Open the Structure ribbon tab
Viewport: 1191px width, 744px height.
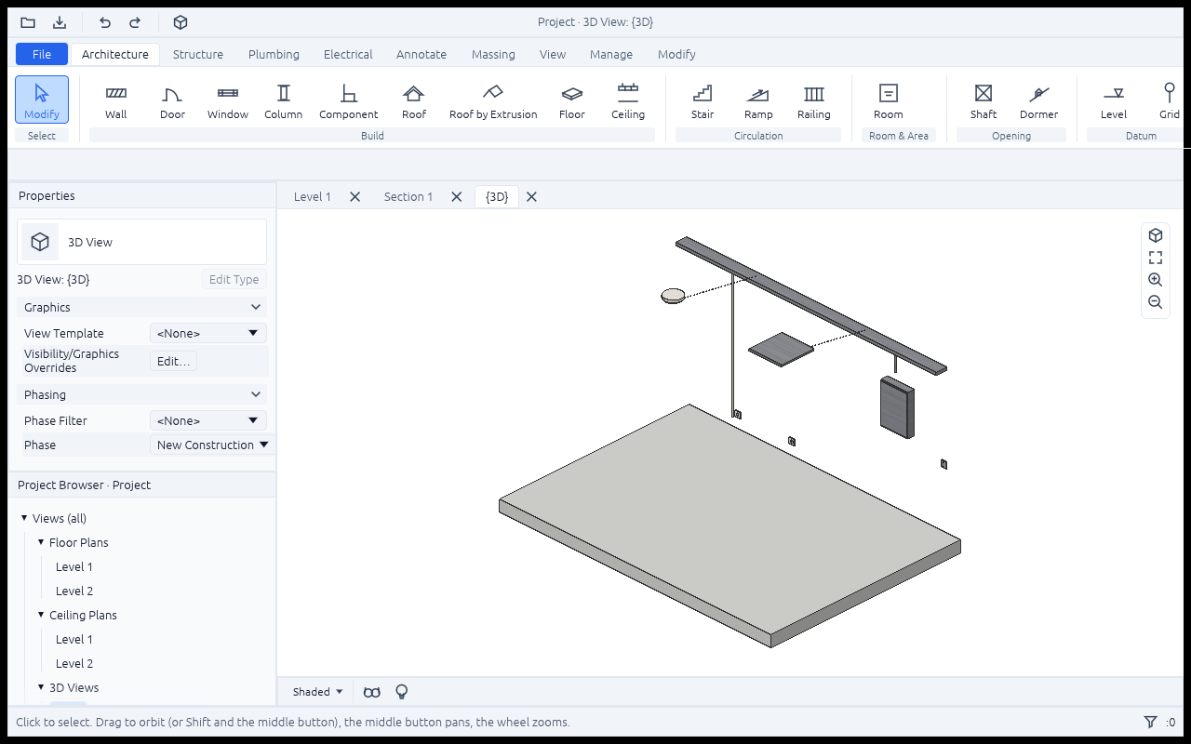point(198,54)
